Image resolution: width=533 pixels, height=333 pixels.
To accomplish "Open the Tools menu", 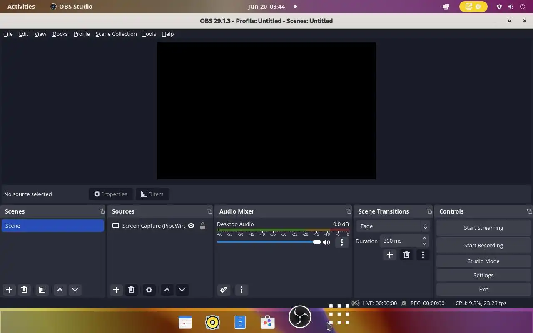I will (149, 34).
